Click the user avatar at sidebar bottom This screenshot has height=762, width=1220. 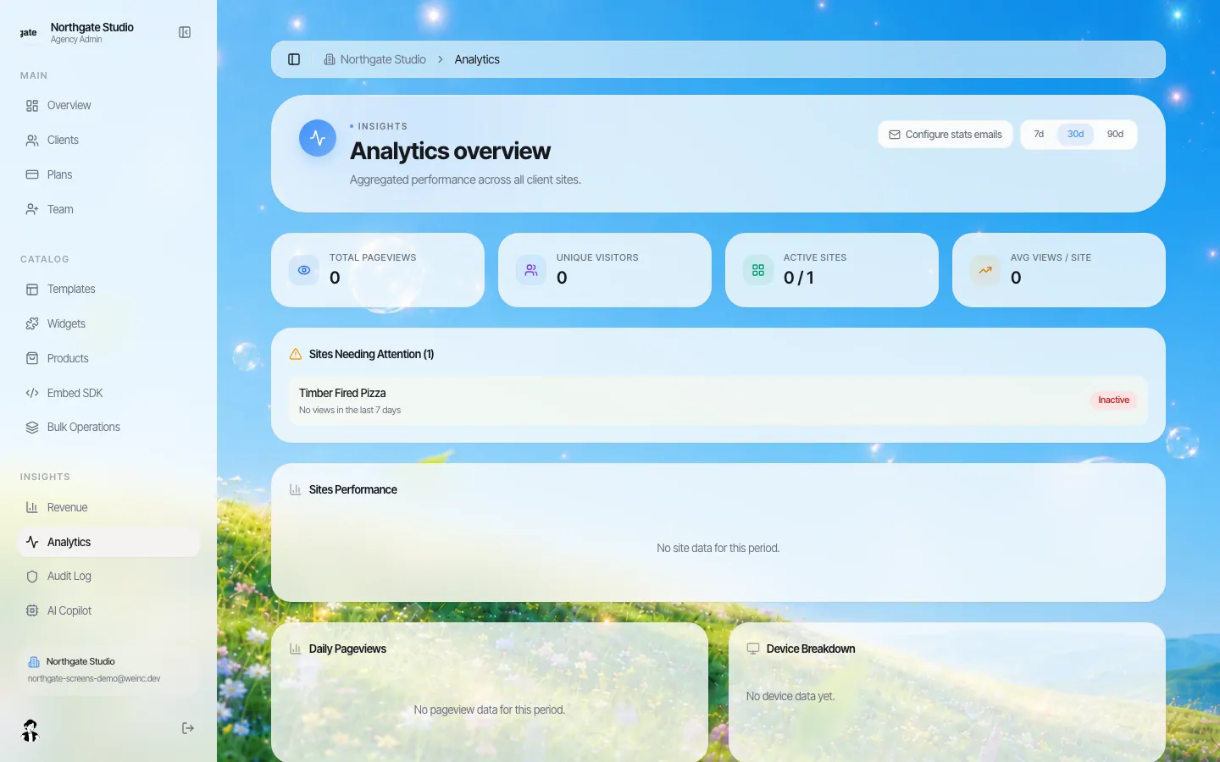[x=30, y=730]
